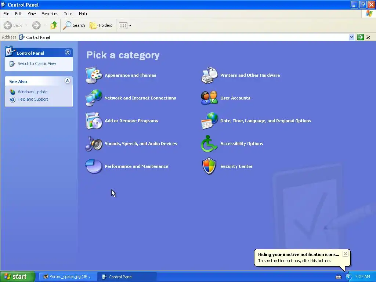Open the Tools menu
Image resolution: width=376 pixels, height=282 pixels.
(69, 14)
